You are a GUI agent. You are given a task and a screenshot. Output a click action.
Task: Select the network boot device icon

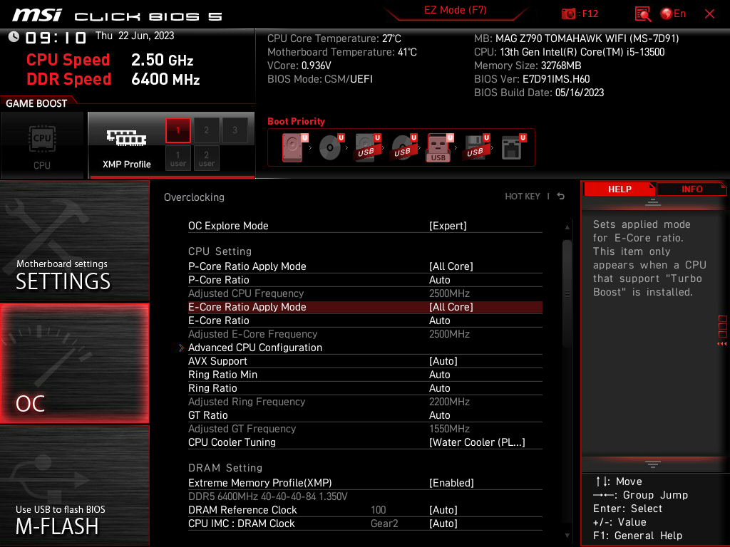(512, 147)
